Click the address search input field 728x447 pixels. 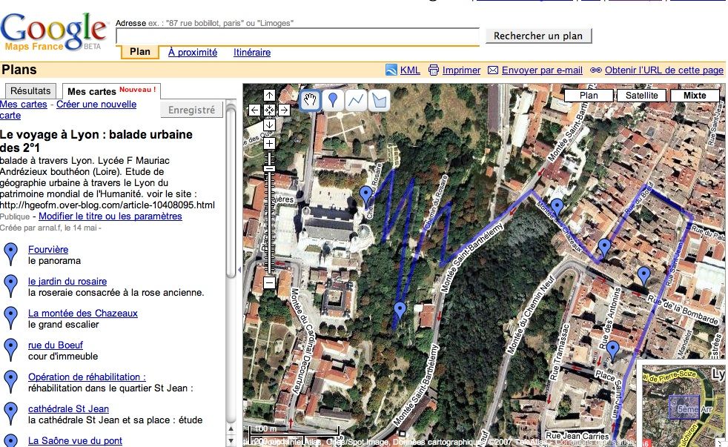click(297, 36)
